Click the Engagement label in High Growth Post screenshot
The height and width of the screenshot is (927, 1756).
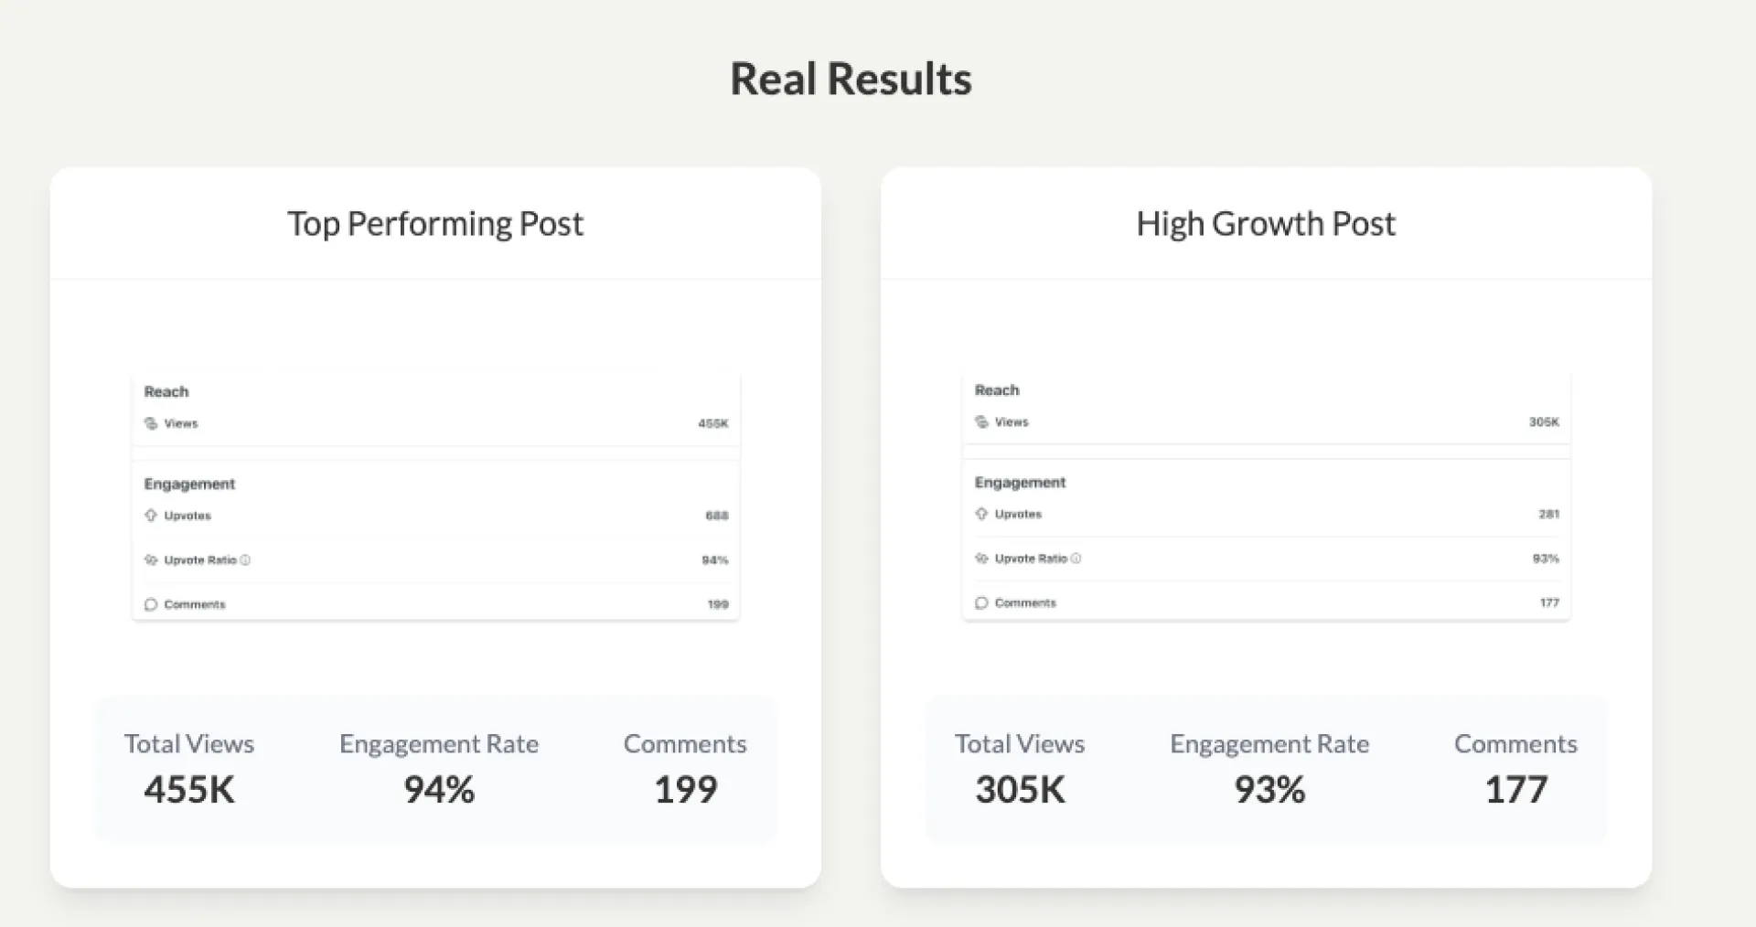click(x=1020, y=483)
